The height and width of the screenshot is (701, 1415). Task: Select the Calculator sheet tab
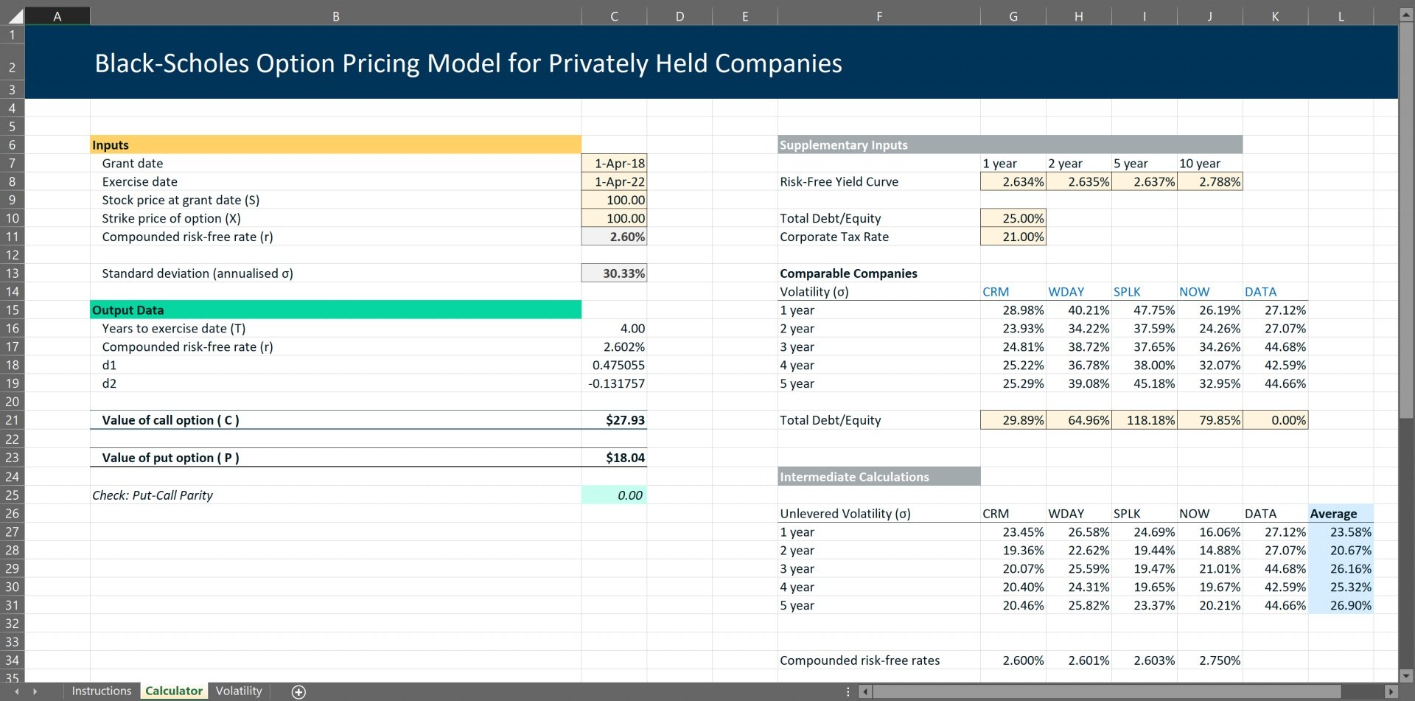(174, 691)
